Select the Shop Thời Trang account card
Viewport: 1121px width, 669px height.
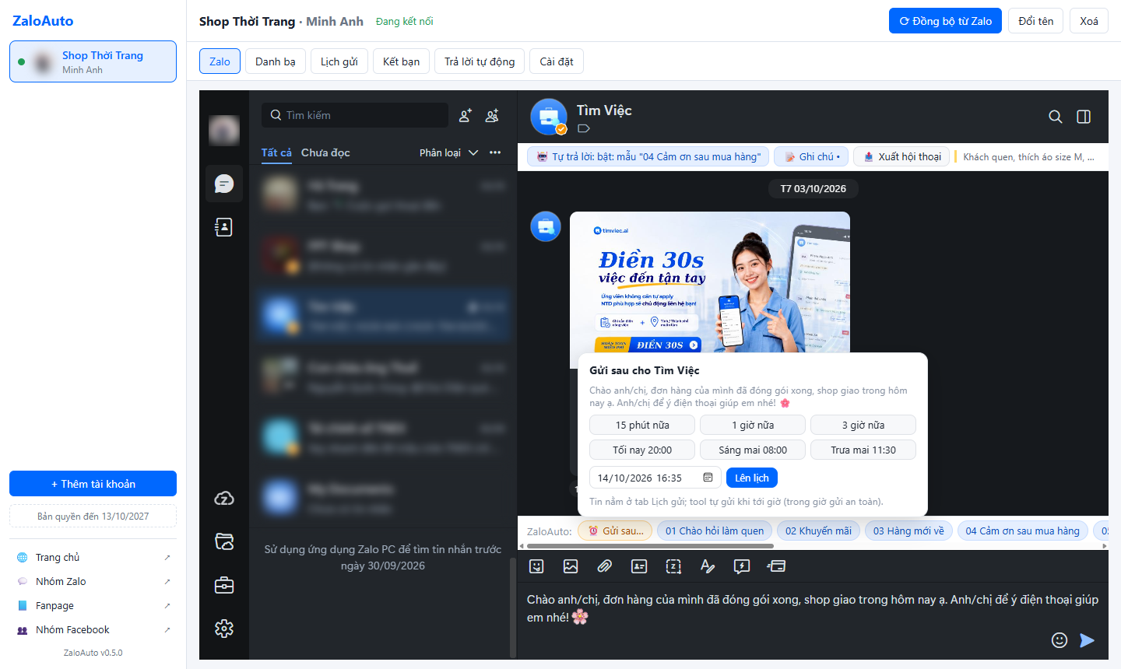93,61
